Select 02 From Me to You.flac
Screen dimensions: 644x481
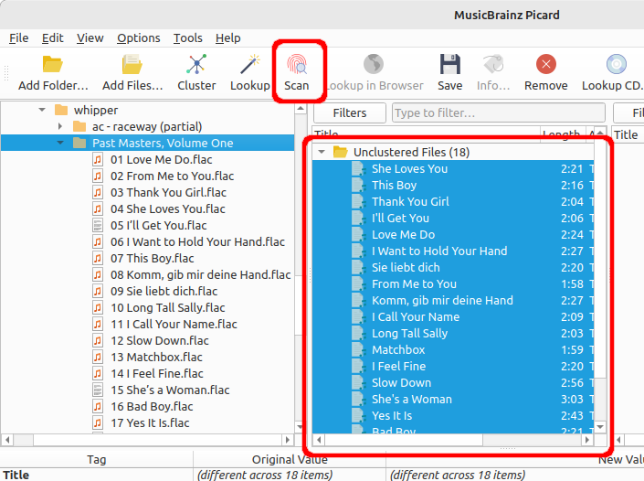point(172,176)
